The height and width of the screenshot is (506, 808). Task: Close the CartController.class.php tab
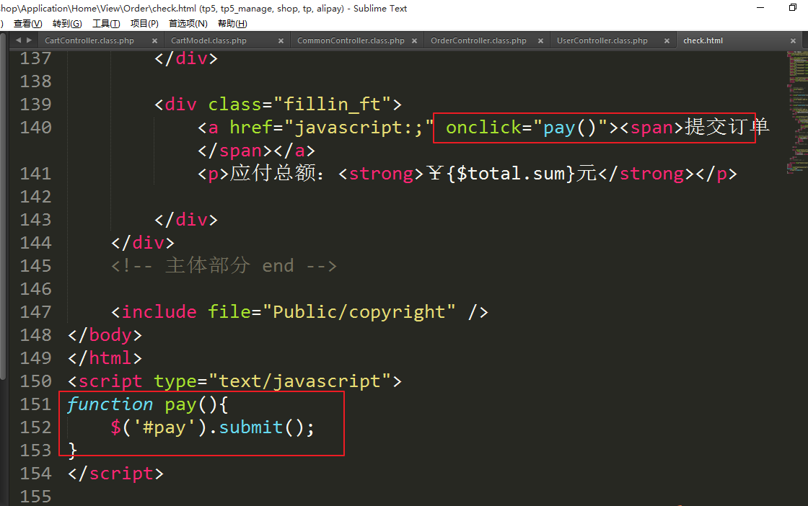tap(155, 41)
